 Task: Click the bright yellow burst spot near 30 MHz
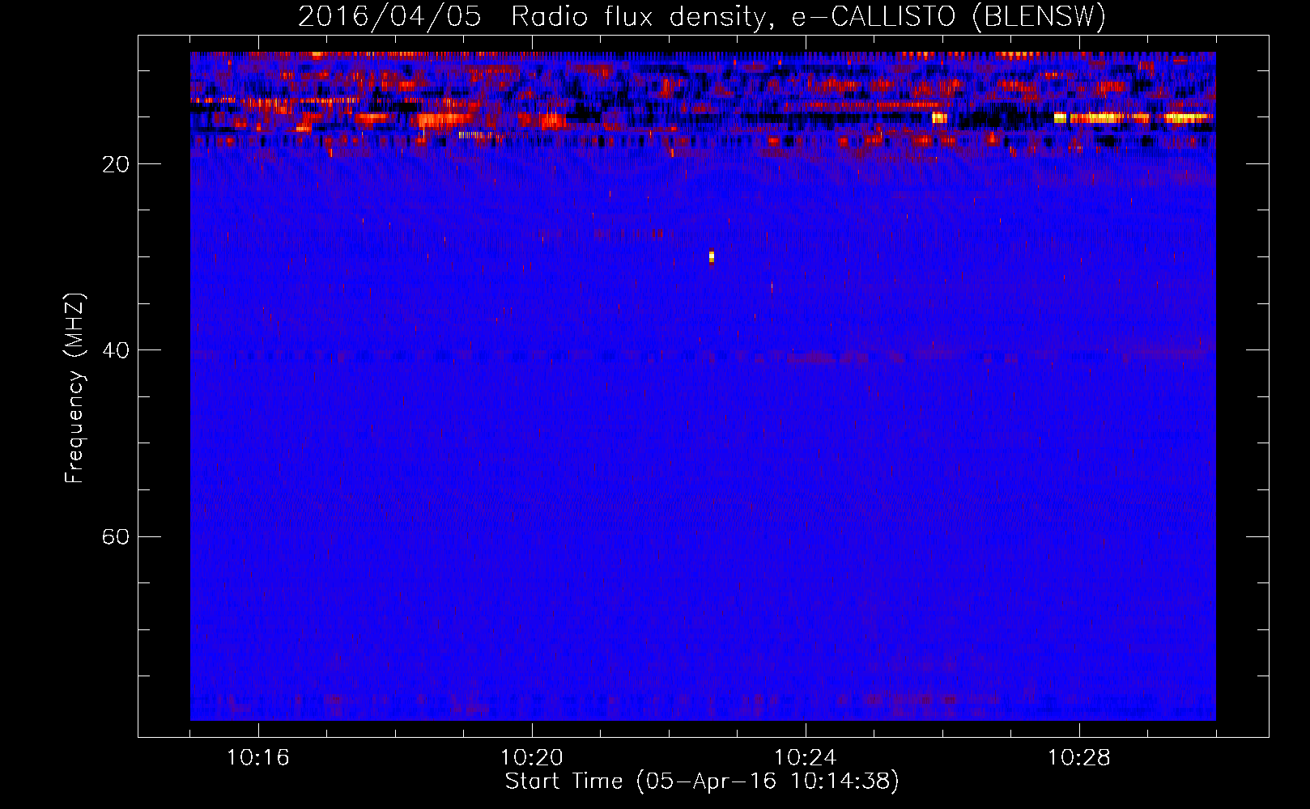coord(711,256)
